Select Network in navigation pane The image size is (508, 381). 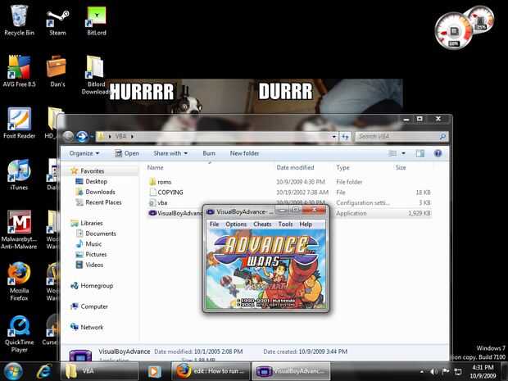click(x=92, y=327)
